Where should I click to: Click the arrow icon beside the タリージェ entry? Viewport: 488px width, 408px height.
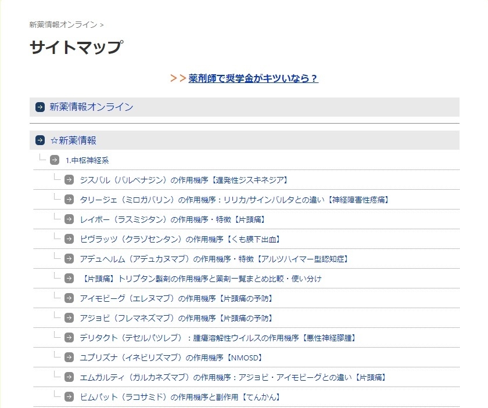[x=69, y=200]
